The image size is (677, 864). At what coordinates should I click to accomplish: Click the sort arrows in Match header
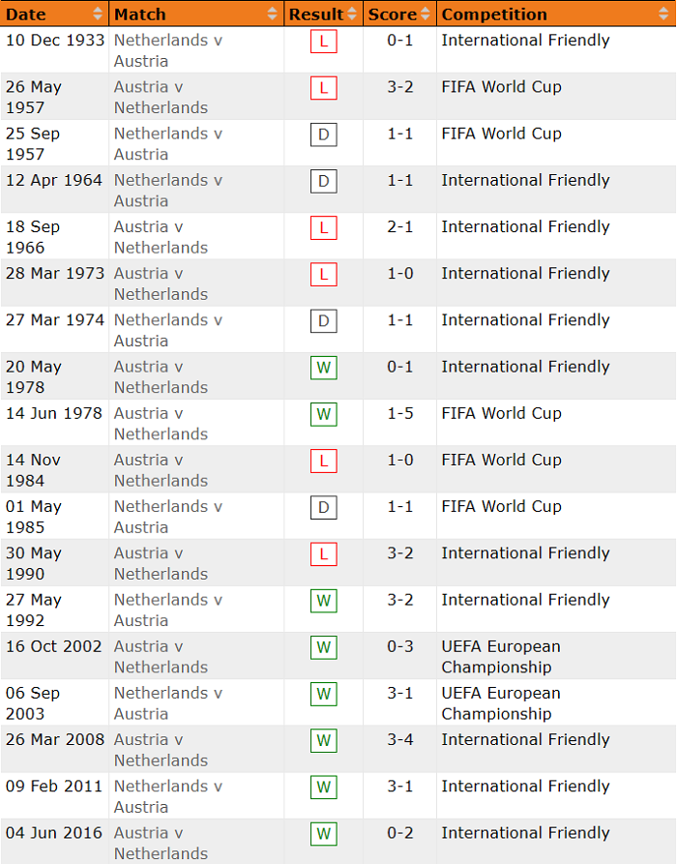(x=273, y=14)
